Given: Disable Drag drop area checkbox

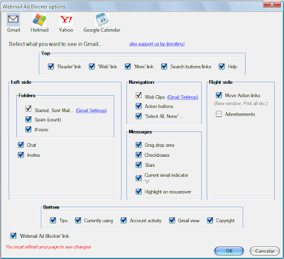Looking at the screenshot, I should (x=138, y=145).
